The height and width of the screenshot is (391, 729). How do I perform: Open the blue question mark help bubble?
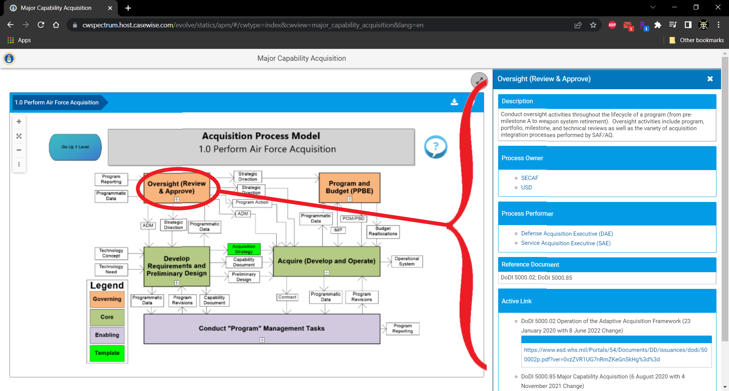click(x=436, y=147)
